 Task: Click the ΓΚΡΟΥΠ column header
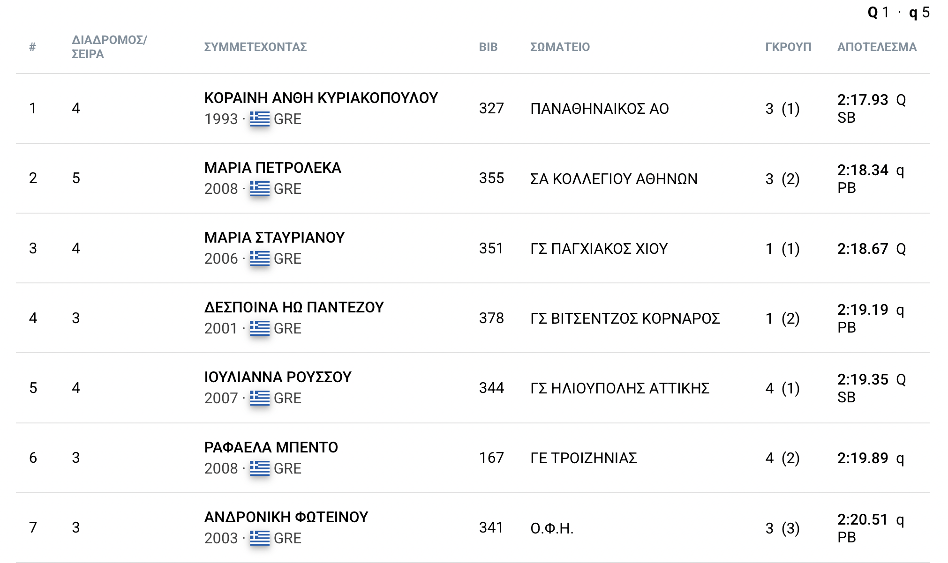(788, 47)
